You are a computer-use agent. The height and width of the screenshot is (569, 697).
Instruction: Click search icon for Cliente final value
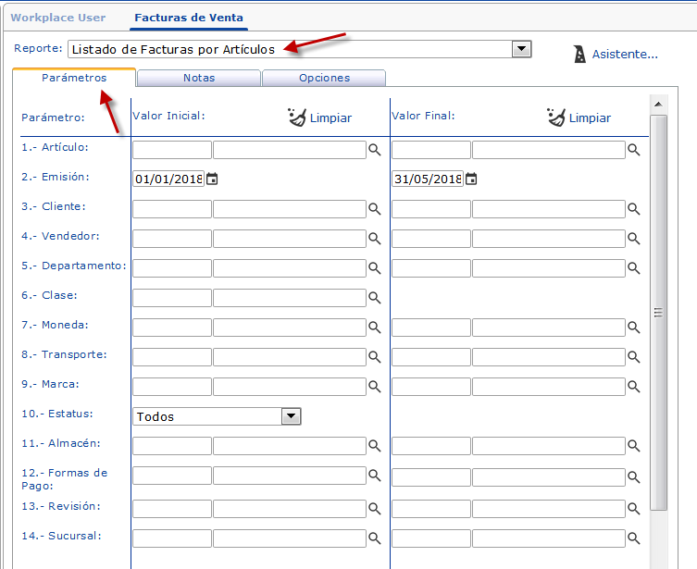click(x=634, y=209)
